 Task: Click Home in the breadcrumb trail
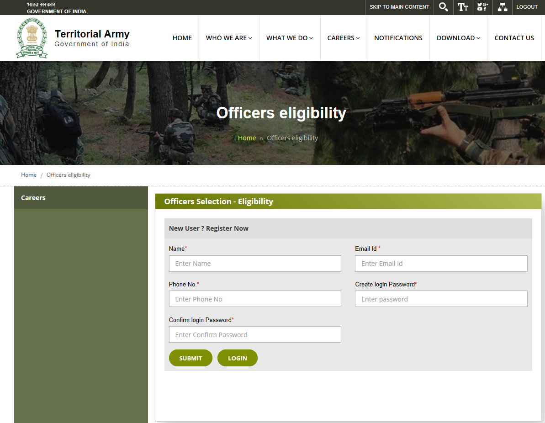[28, 175]
